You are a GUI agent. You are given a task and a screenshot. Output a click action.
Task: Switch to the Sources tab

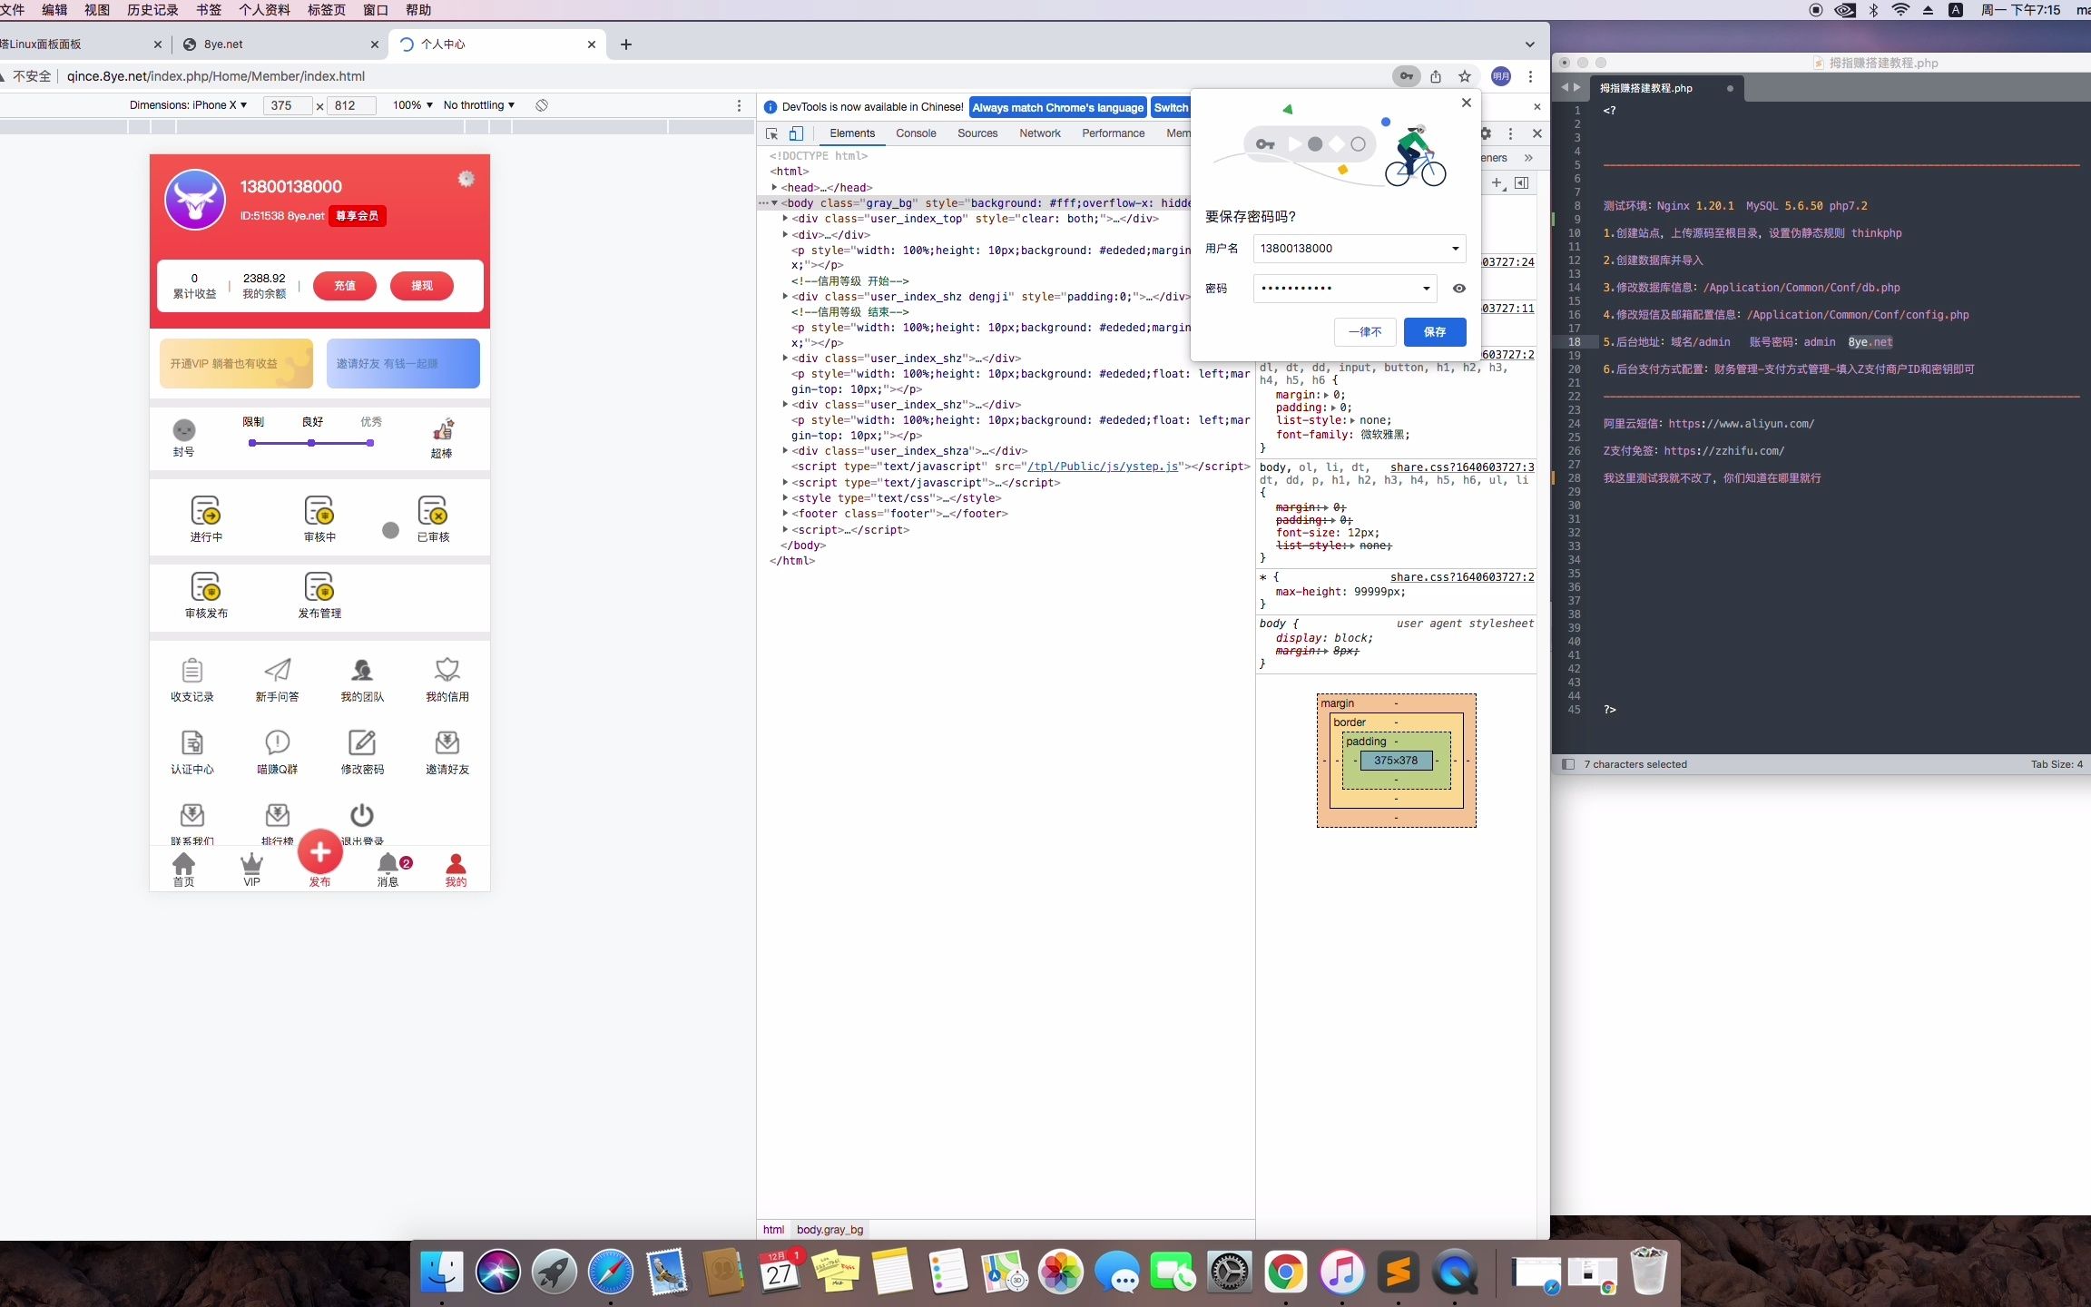pos(977,133)
